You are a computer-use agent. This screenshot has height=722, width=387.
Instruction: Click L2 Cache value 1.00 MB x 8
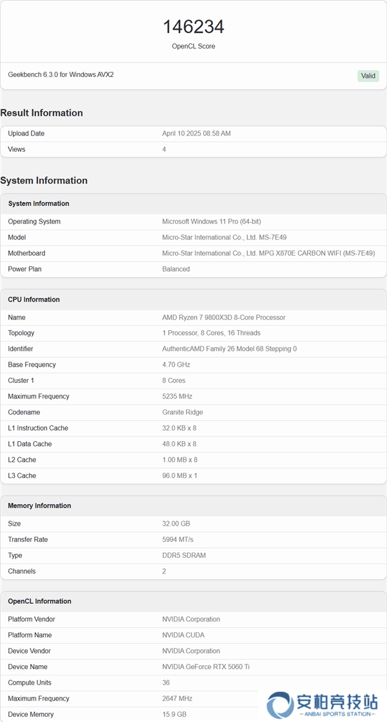pos(180,460)
